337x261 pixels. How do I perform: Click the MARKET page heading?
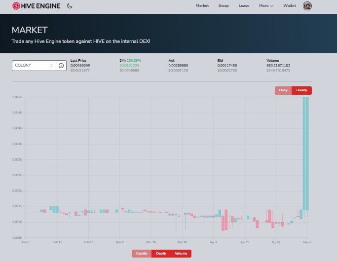[30, 30]
